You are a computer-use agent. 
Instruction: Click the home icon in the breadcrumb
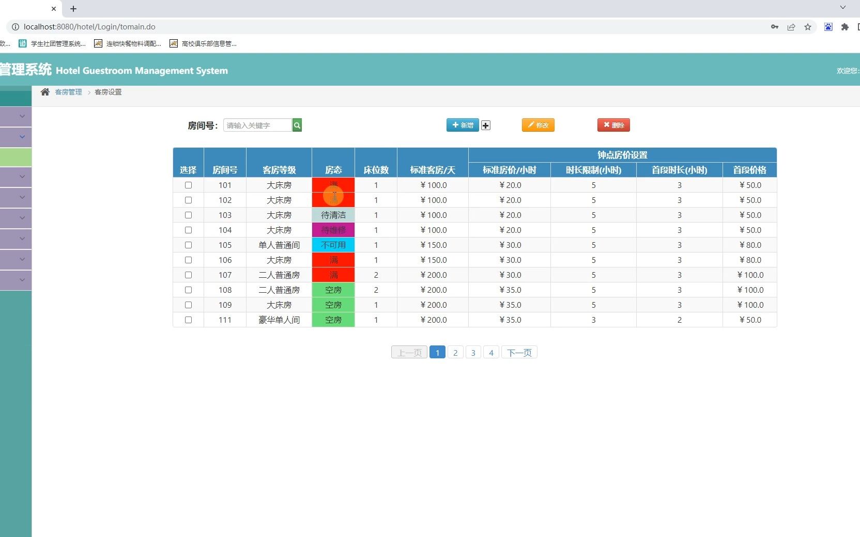point(45,92)
